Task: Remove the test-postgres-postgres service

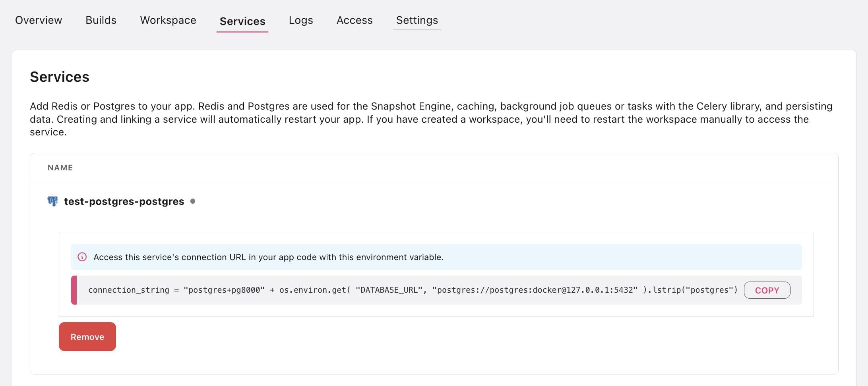Action: pyautogui.click(x=87, y=336)
